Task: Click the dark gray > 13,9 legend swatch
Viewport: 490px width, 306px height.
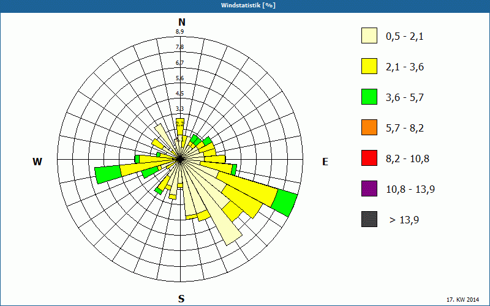Action: [369, 219]
